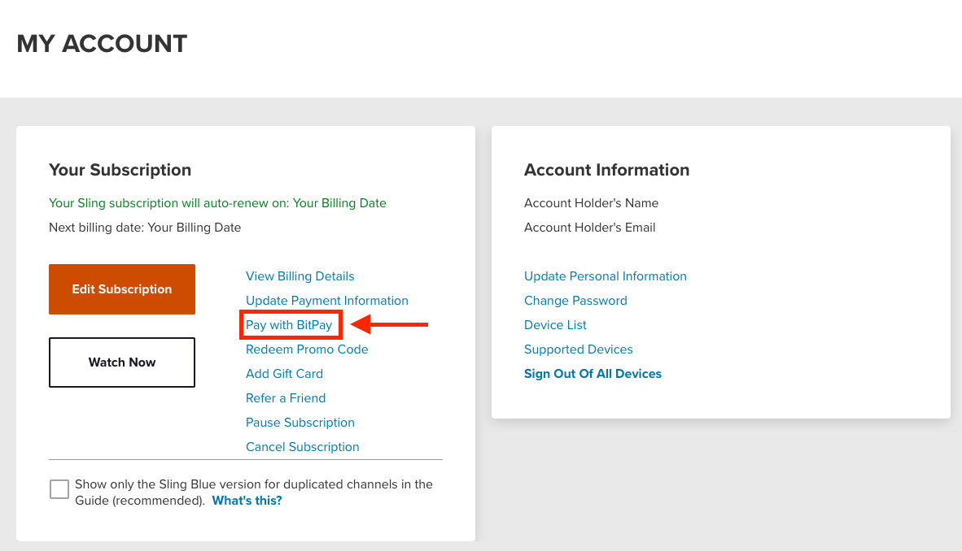Open Update Personal Information link
The height and width of the screenshot is (551, 962).
click(606, 276)
